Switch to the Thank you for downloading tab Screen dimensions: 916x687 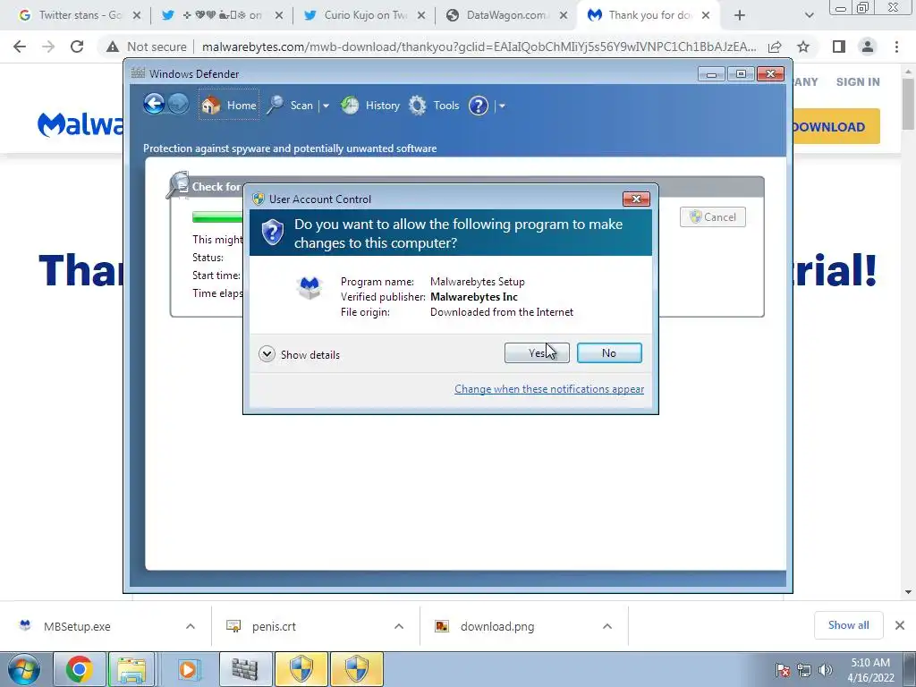(649, 15)
